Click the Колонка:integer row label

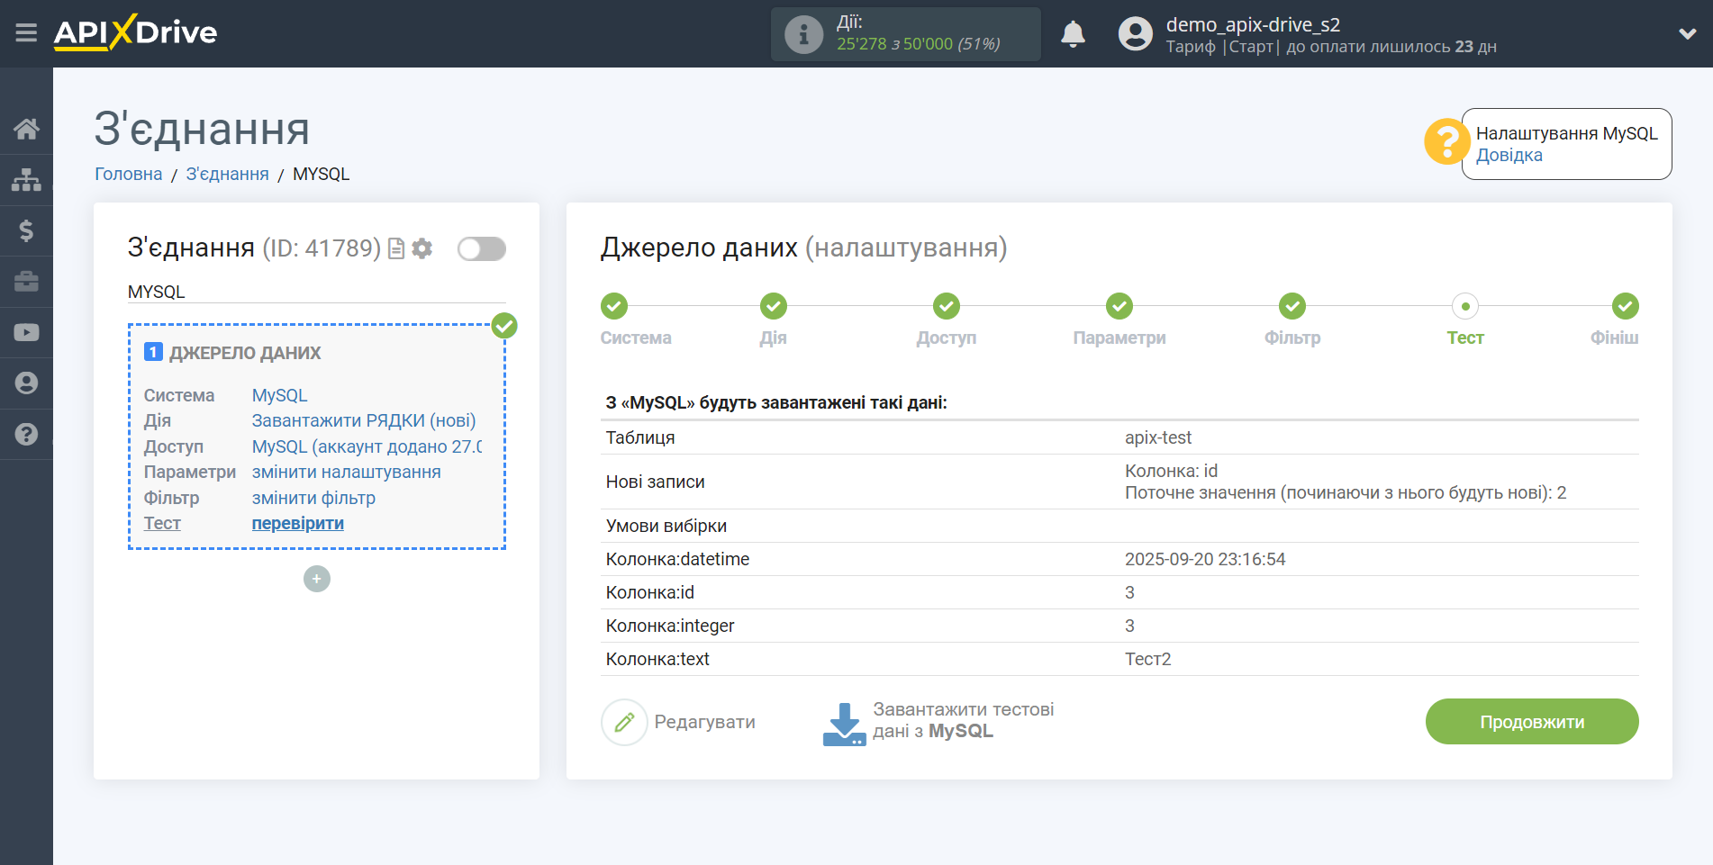tap(669, 626)
